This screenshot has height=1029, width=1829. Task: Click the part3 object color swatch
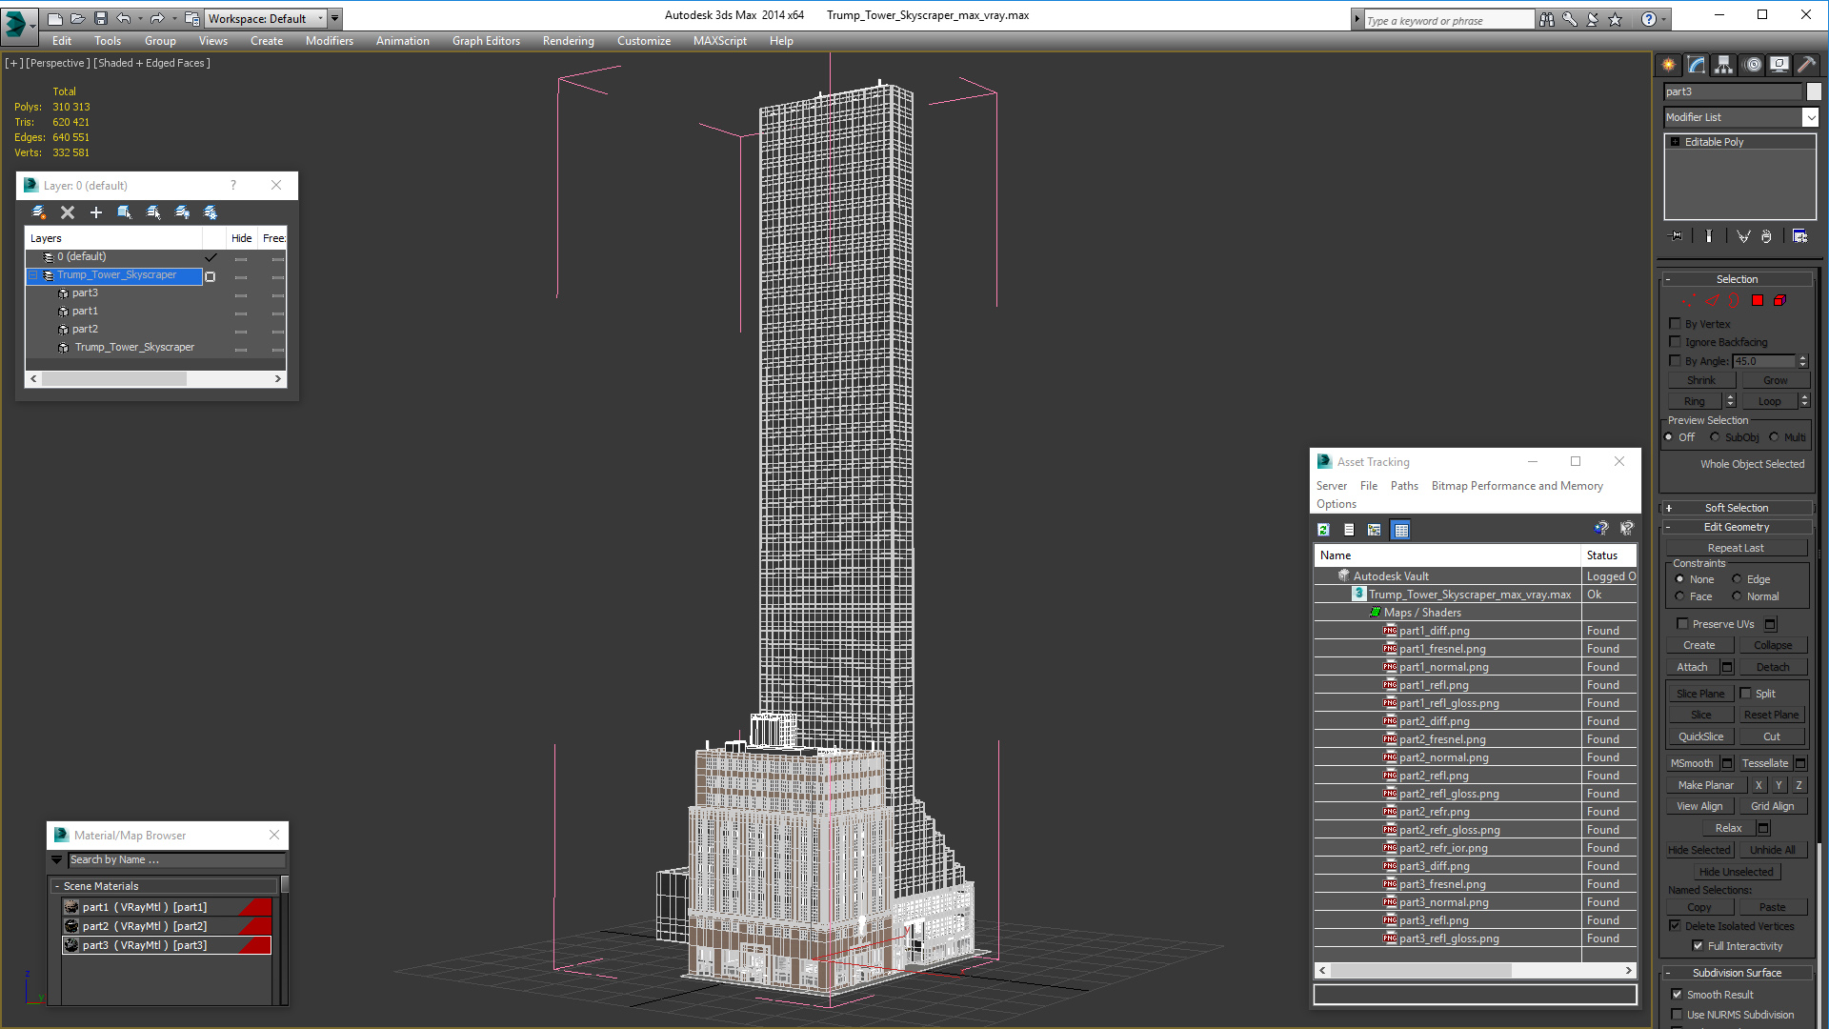point(1814,91)
